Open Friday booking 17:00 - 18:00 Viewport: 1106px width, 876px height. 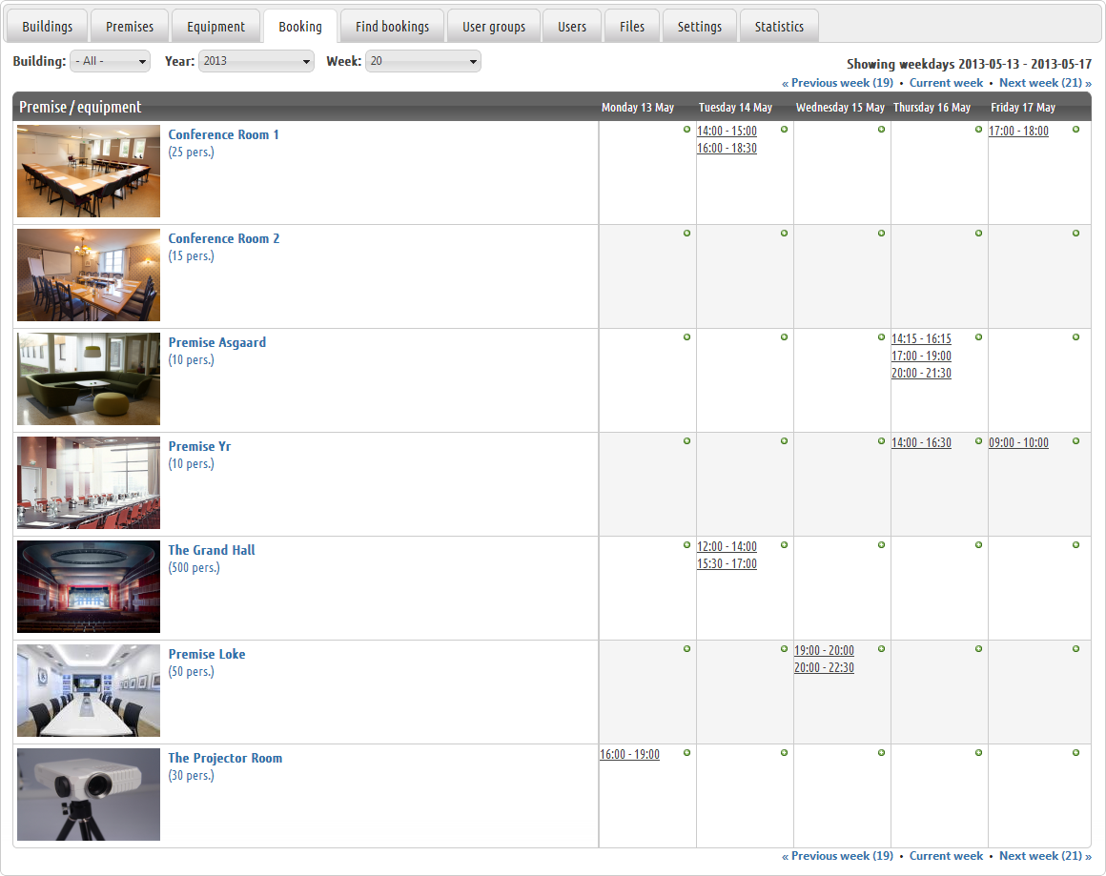1018,131
